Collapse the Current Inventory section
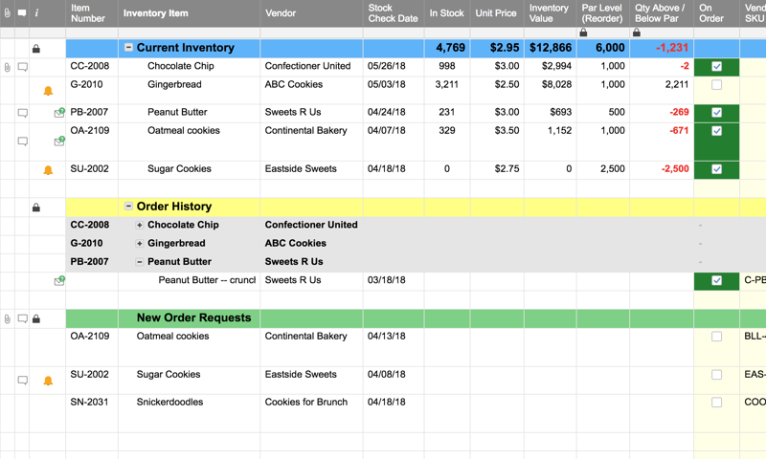The image size is (766, 459). pyautogui.click(x=128, y=48)
